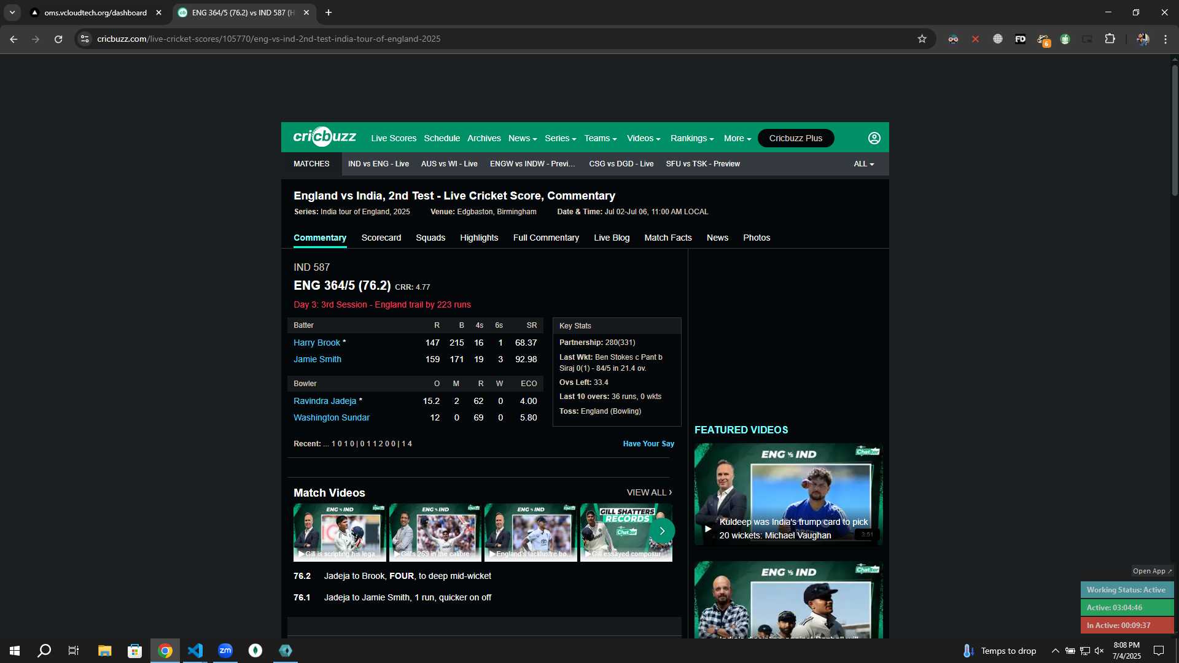Open Task View in taskbar
Screen dimensions: 1179x663
click(x=74, y=651)
